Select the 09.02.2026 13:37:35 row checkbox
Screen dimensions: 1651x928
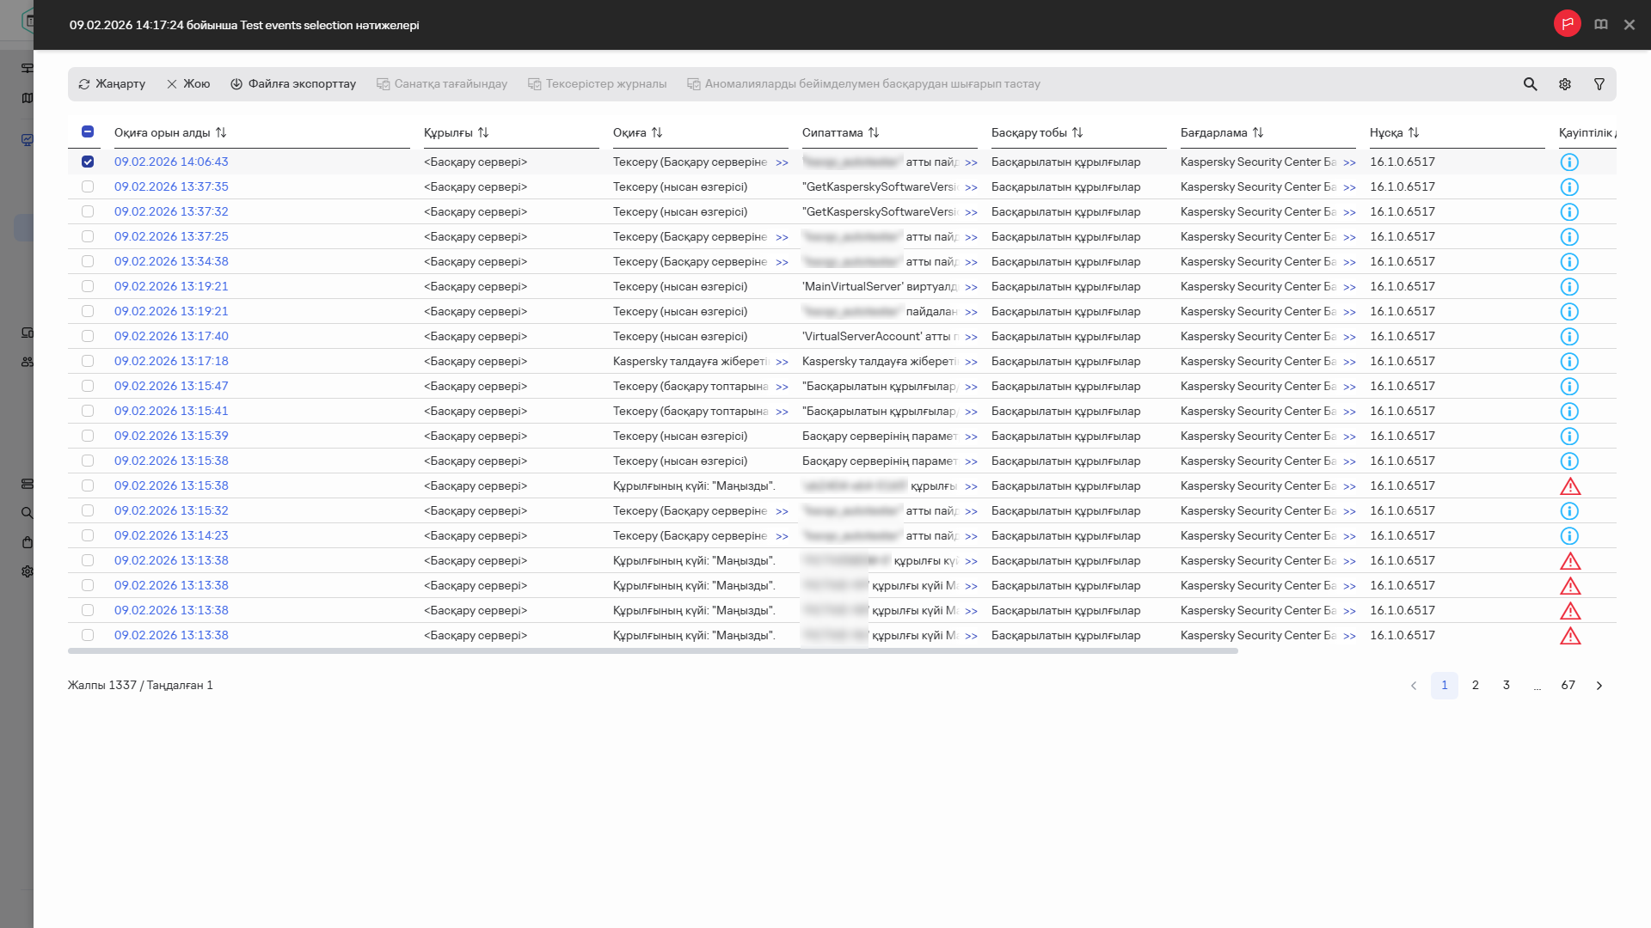click(88, 186)
